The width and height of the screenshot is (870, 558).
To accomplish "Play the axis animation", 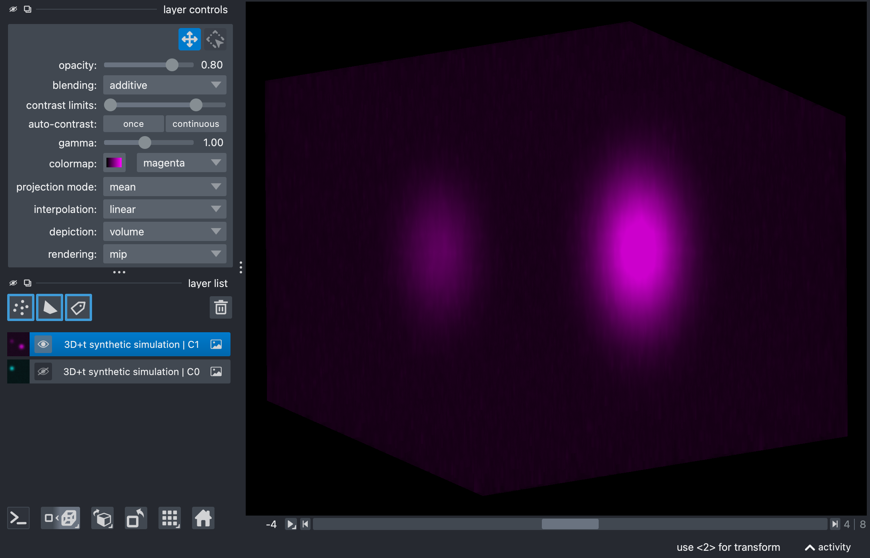I will [x=291, y=524].
